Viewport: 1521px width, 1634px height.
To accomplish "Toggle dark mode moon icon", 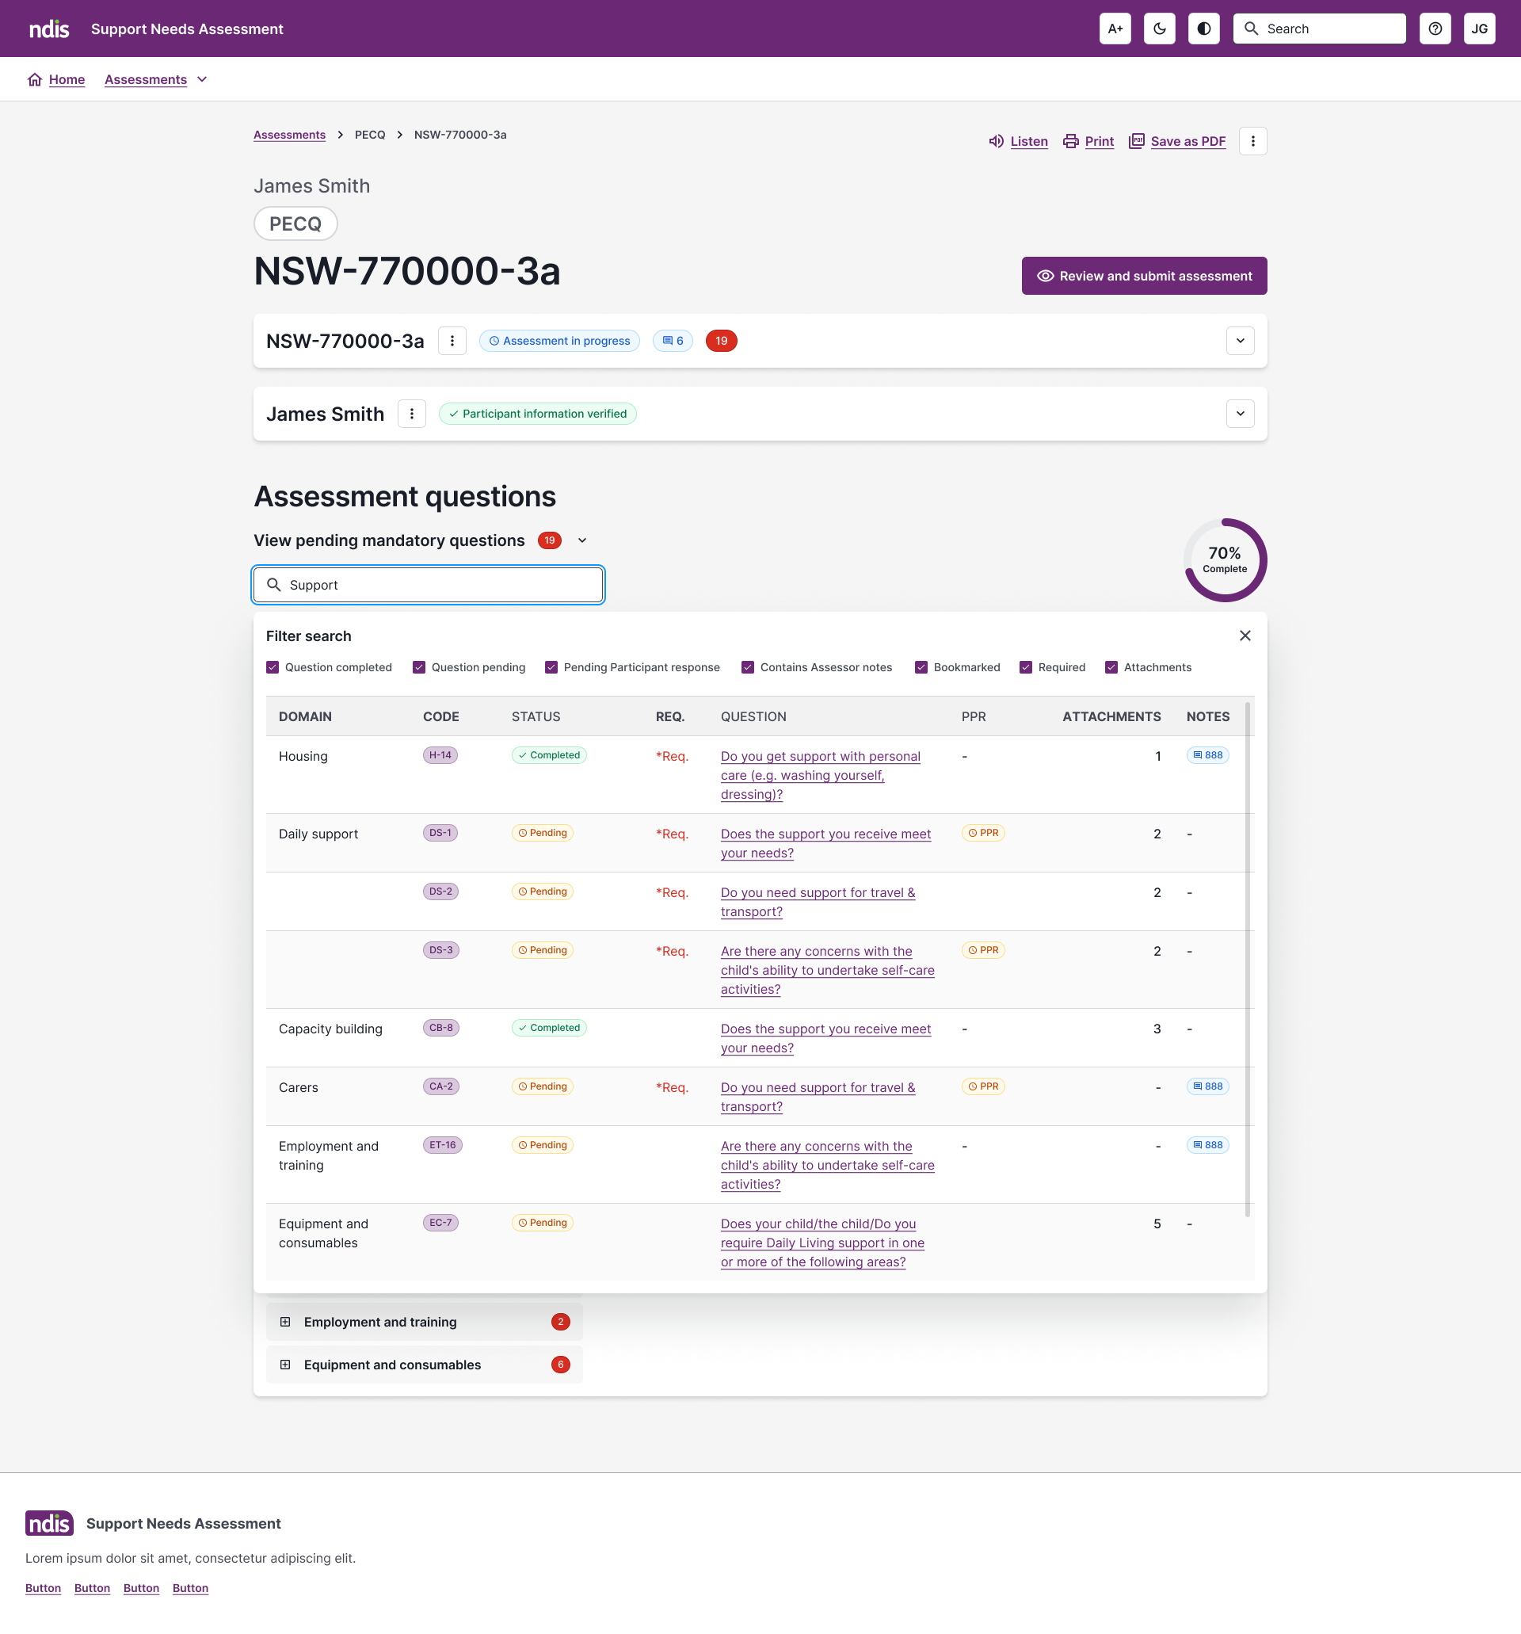I will [x=1160, y=29].
